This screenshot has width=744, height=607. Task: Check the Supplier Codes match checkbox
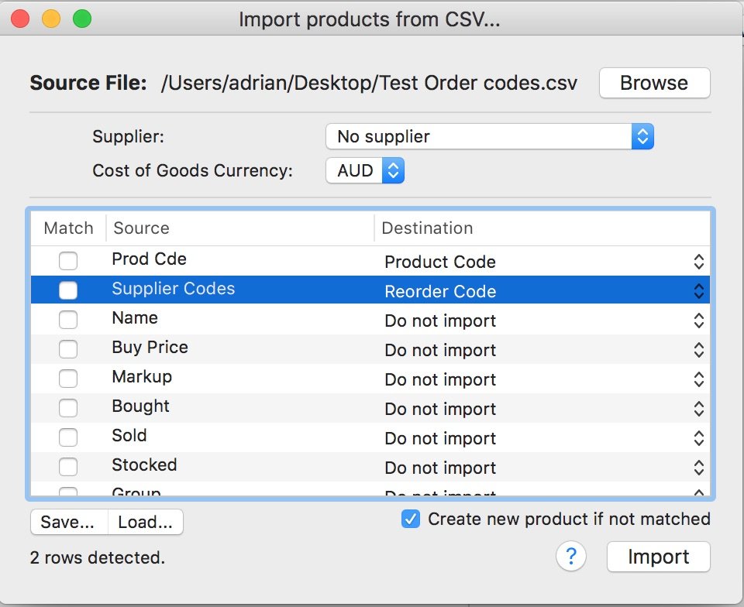coord(68,290)
